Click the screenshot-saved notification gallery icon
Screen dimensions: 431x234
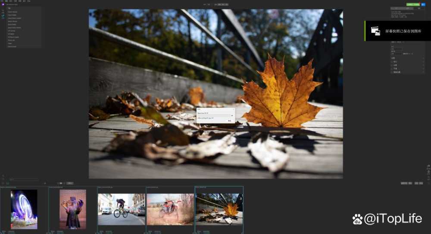tap(375, 31)
